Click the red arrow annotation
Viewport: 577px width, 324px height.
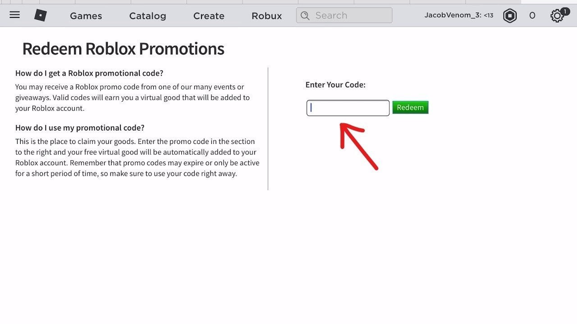[x=358, y=146]
